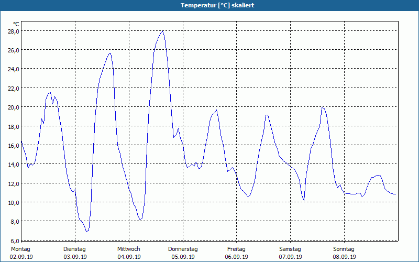Click the '22,0' y-axis label
The width and height of the screenshot is (419, 262).
coord(14,88)
